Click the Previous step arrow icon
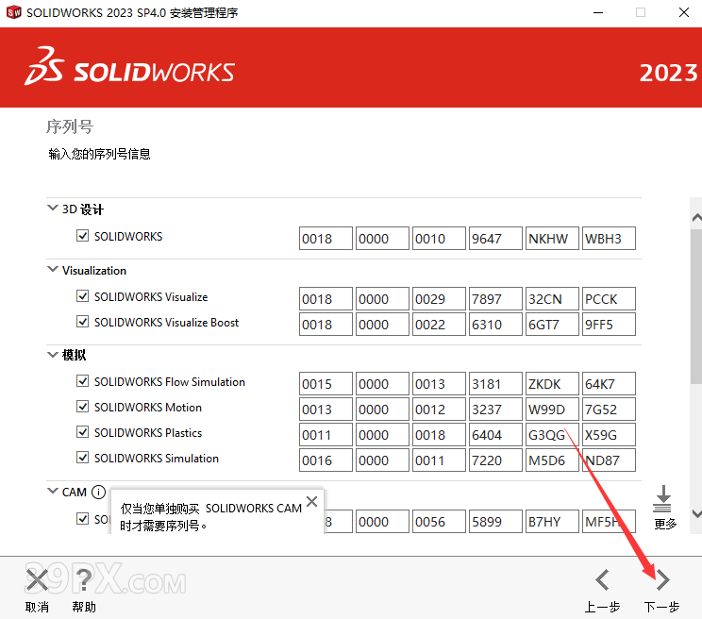This screenshot has width=702, height=619. [x=602, y=579]
